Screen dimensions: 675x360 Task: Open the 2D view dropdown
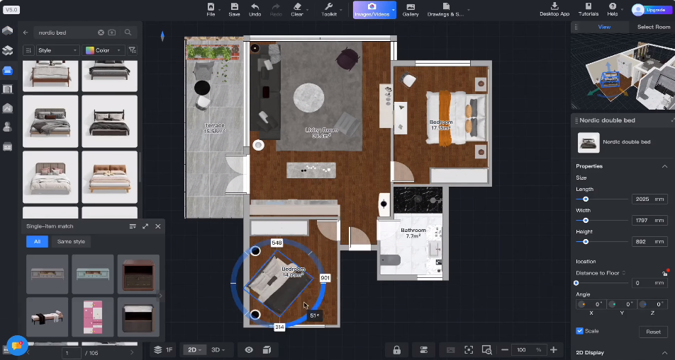click(x=194, y=349)
